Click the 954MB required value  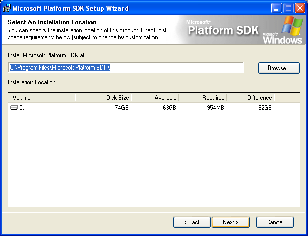click(x=215, y=108)
